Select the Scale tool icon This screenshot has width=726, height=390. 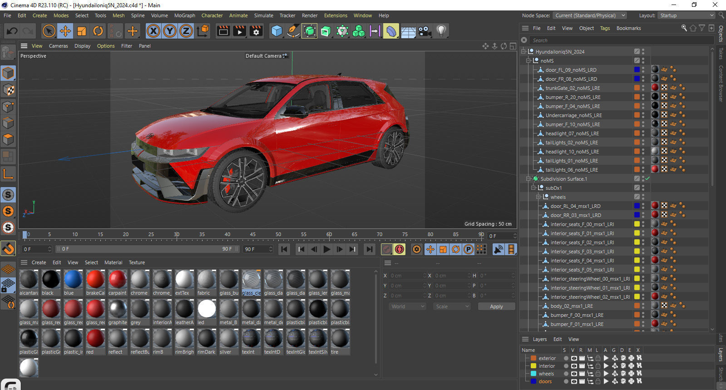point(82,31)
